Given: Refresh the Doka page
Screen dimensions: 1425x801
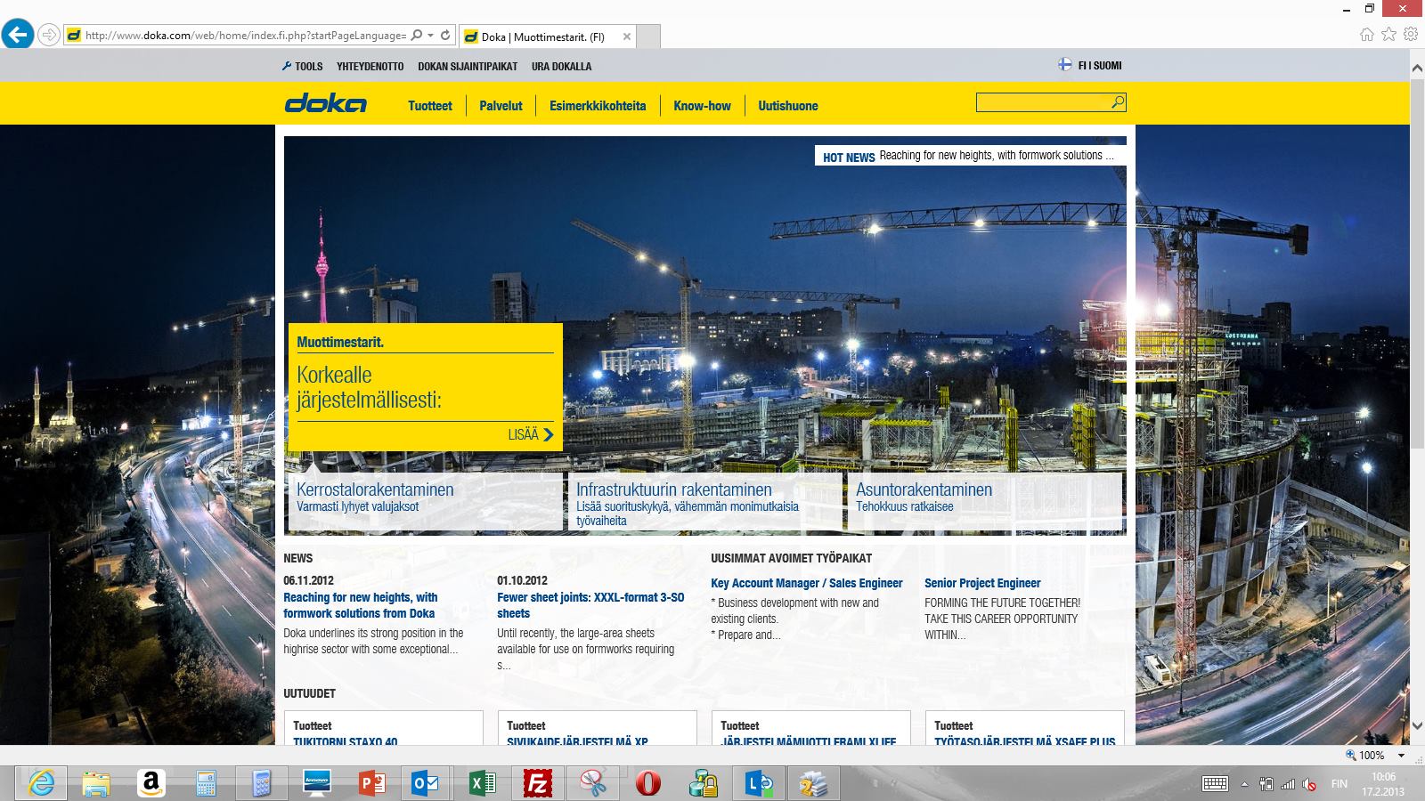Looking at the screenshot, I should coord(445,36).
